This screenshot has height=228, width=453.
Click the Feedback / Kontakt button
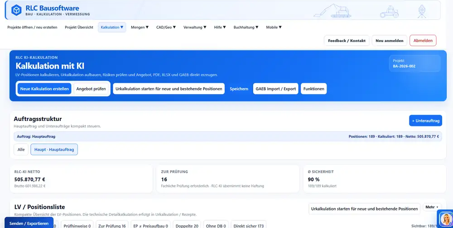point(347,41)
